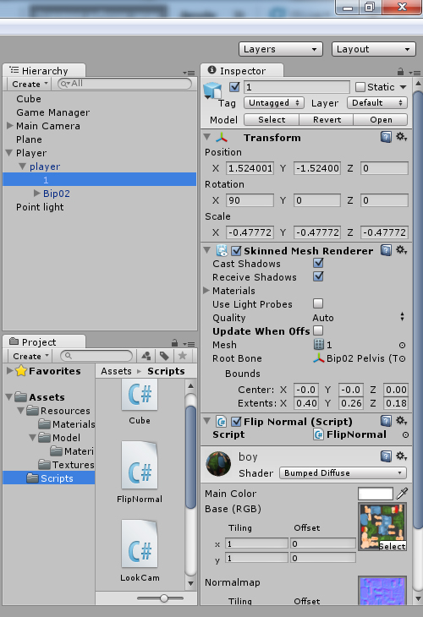This screenshot has height=617, width=423.
Task: Expand the Materials section
Action: (x=206, y=291)
